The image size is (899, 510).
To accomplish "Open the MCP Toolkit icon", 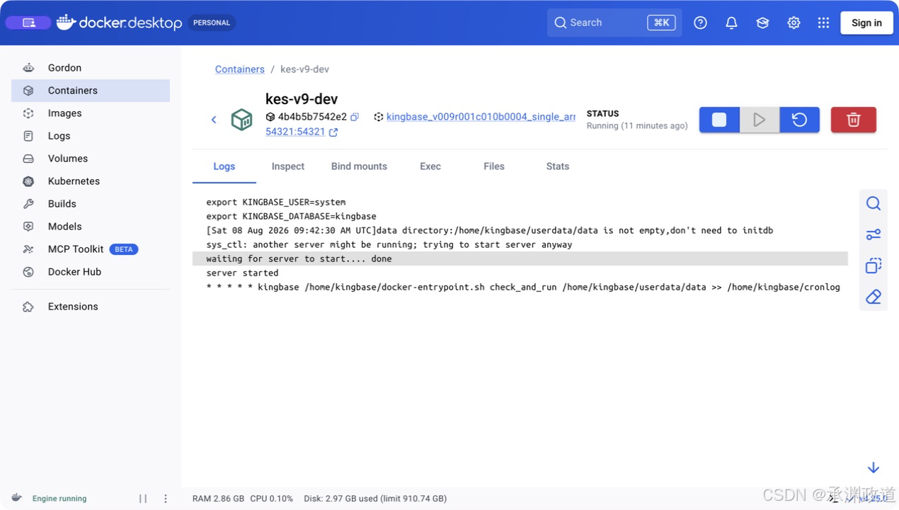I will (x=28, y=249).
